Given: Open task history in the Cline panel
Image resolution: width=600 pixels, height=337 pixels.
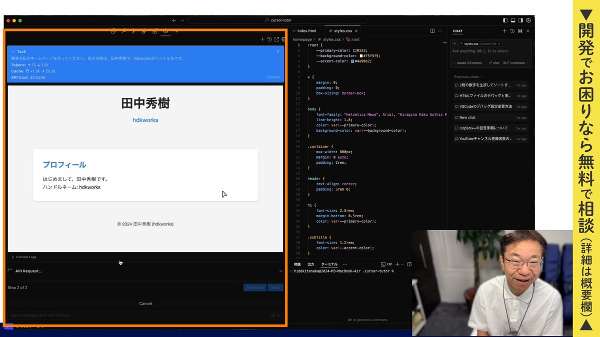Looking at the screenshot, I should 269,39.
